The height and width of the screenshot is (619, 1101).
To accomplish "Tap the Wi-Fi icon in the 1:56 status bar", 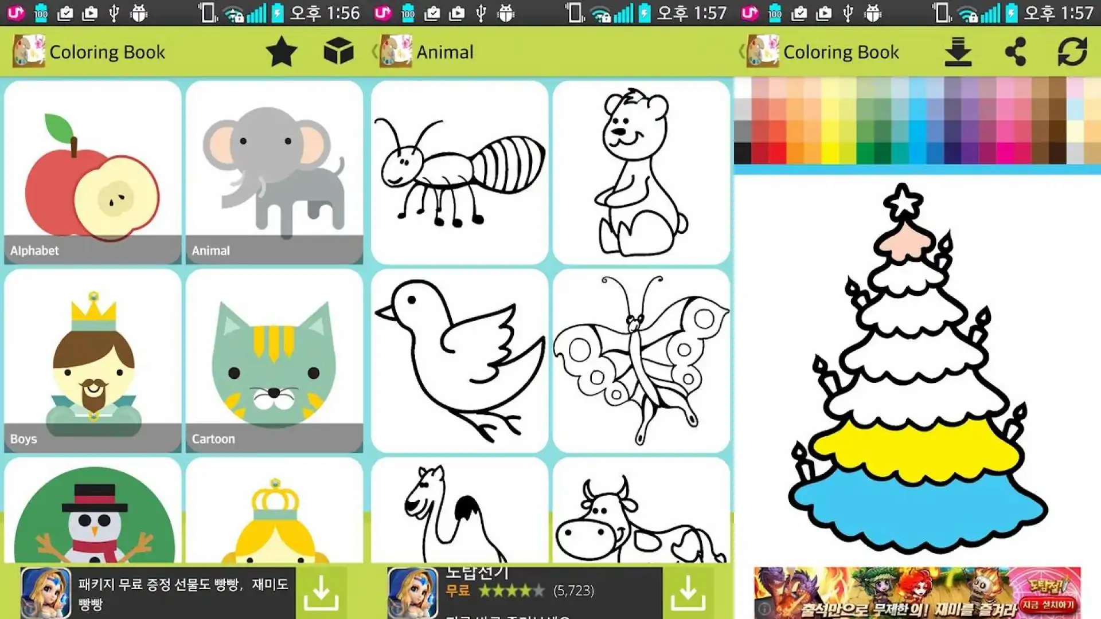I will click(x=233, y=14).
